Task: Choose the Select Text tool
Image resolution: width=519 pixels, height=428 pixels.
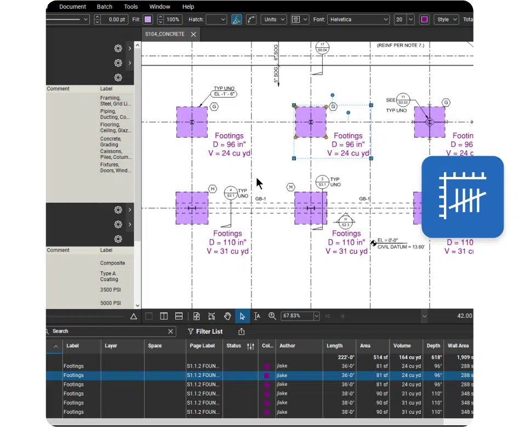Action: click(257, 316)
